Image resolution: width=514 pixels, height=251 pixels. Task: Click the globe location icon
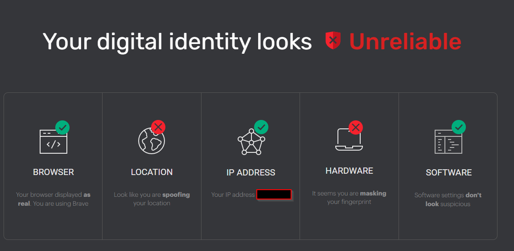pos(152,141)
